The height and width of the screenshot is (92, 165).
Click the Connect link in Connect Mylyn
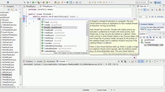(143, 27)
